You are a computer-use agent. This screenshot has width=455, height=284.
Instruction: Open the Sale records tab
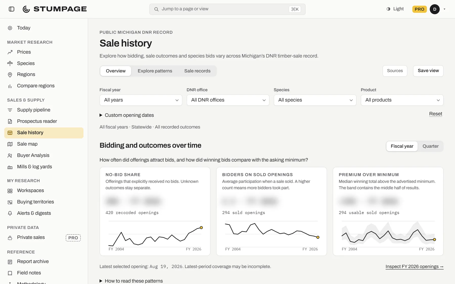pyautogui.click(x=197, y=71)
